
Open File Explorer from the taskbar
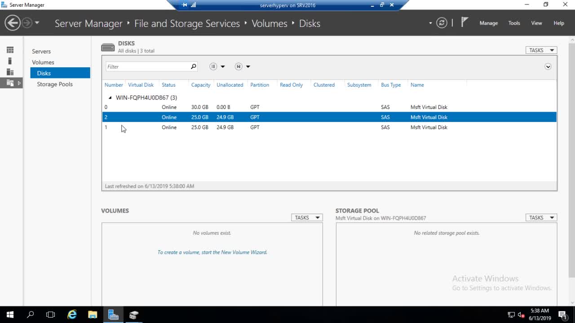click(93, 315)
